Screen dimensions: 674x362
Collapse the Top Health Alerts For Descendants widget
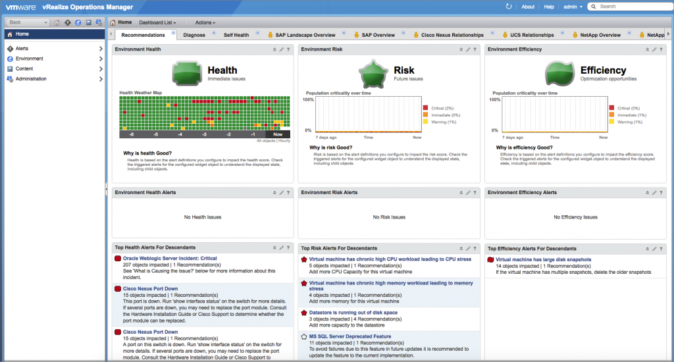point(274,248)
